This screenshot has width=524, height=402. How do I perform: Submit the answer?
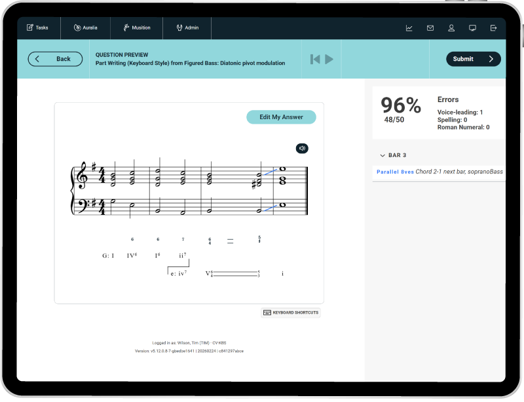(x=473, y=59)
